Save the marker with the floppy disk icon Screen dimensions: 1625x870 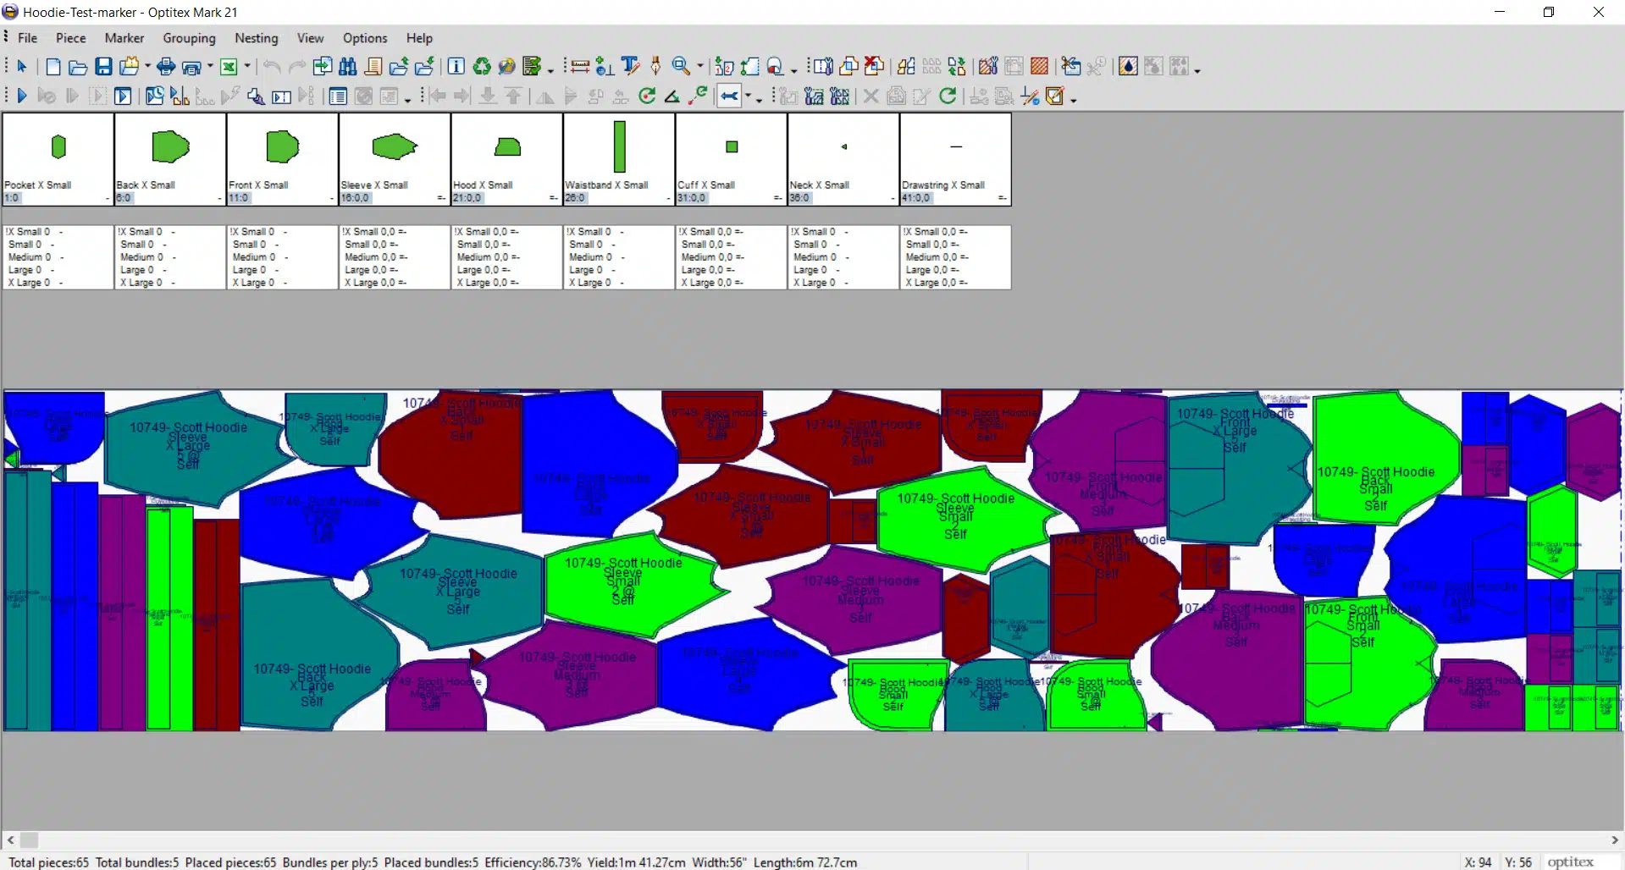(x=103, y=67)
